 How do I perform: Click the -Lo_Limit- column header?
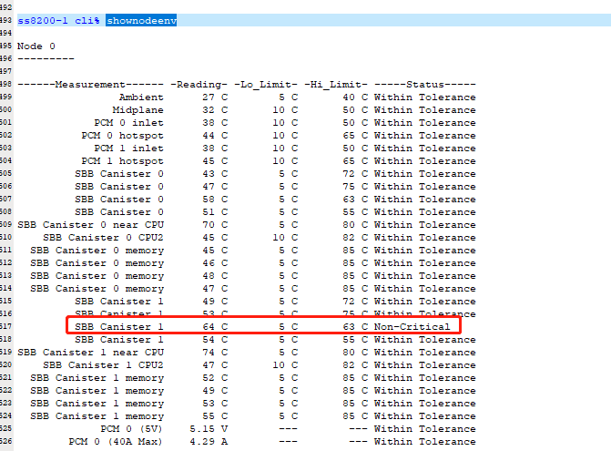pyautogui.click(x=266, y=85)
